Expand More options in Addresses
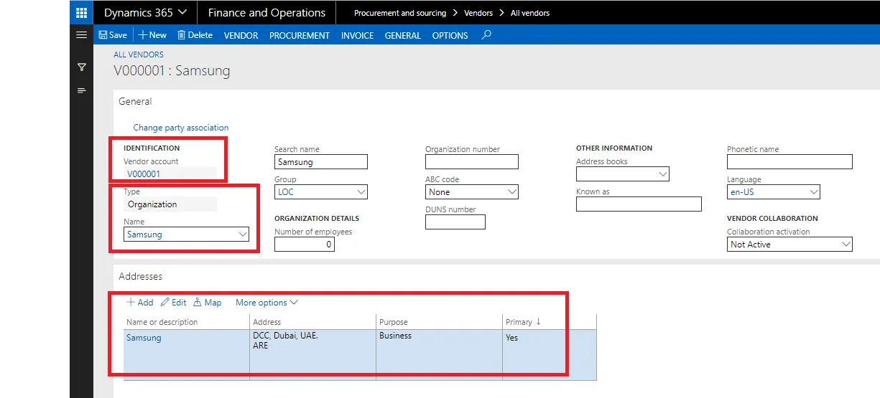The height and width of the screenshot is (398, 880). 267,303
